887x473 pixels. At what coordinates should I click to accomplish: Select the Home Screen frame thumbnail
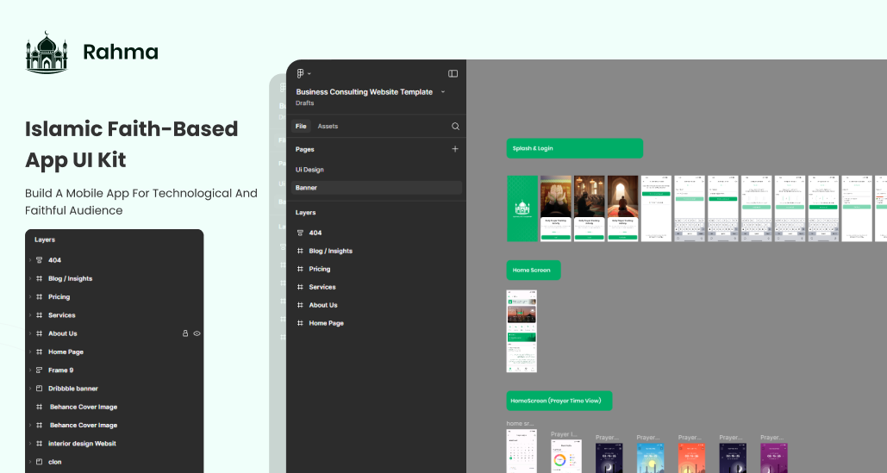522,331
